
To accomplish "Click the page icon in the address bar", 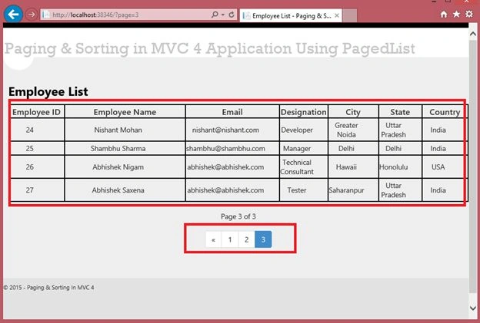I will click(46, 15).
